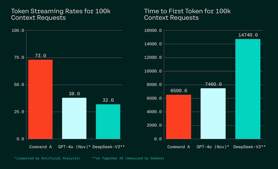Click the Token Streaming Rates chart title
Viewport: 278px width, 169px height.
pyautogui.click(x=61, y=14)
